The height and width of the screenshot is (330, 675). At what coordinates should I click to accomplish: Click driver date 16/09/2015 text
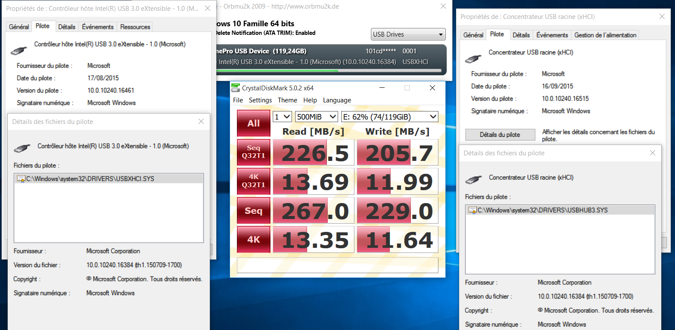pyautogui.click(x=557, y=86)
